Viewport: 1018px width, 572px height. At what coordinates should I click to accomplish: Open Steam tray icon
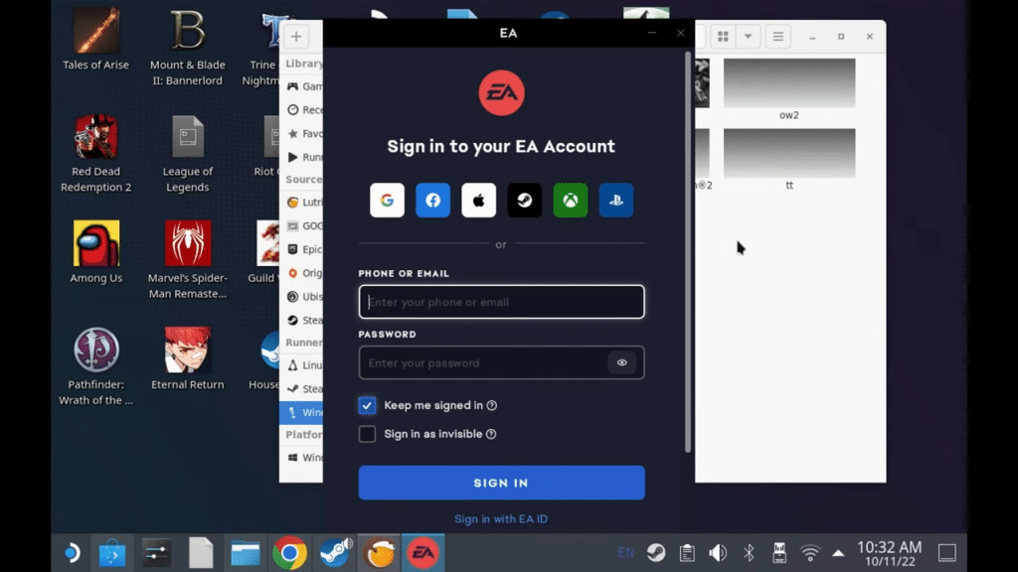point(656,552)
